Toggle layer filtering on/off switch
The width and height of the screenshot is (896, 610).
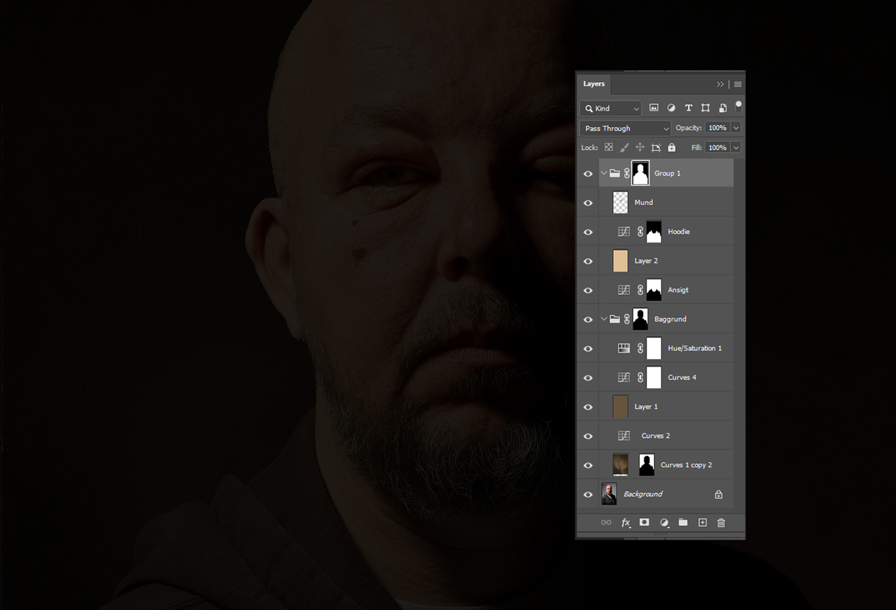point(738,107)
